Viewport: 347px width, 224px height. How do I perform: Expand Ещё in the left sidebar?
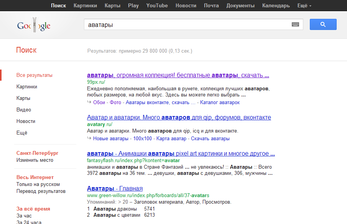coord(22,133)
